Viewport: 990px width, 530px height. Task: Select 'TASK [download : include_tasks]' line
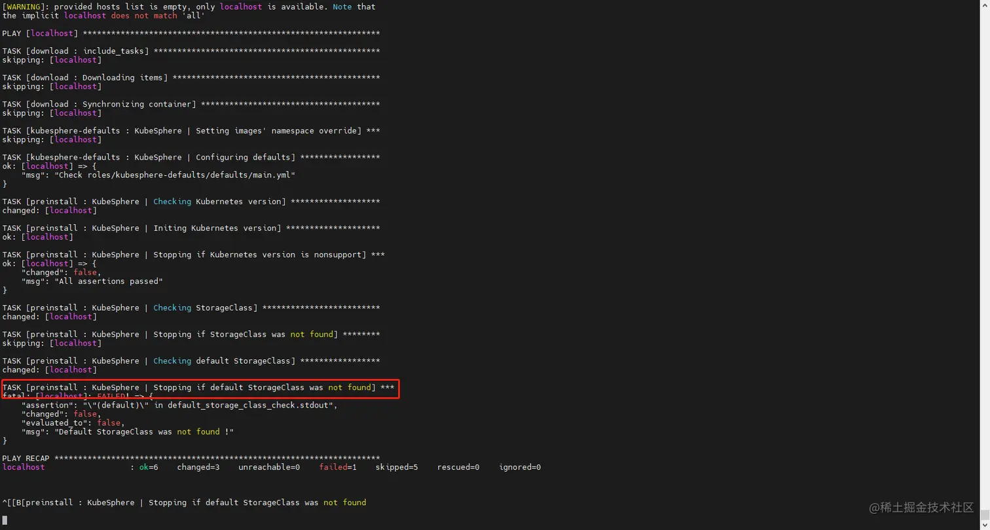point(191,51)
